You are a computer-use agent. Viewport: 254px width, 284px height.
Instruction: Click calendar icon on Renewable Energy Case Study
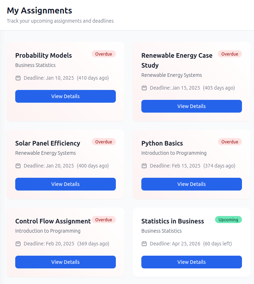point(144,88)
